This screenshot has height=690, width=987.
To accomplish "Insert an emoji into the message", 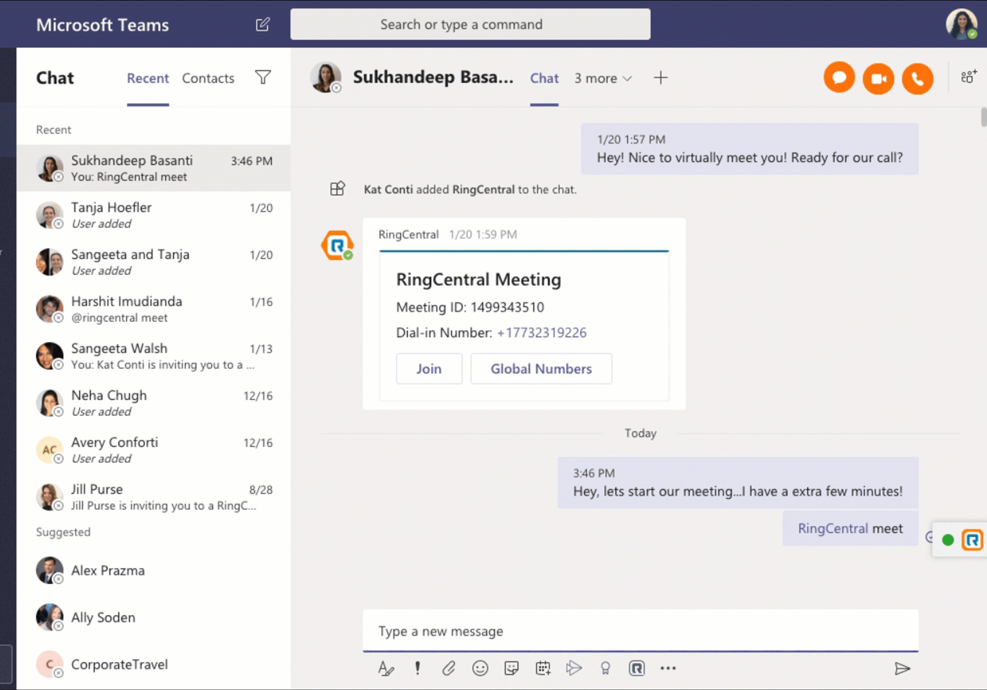I will click(480, 668).
